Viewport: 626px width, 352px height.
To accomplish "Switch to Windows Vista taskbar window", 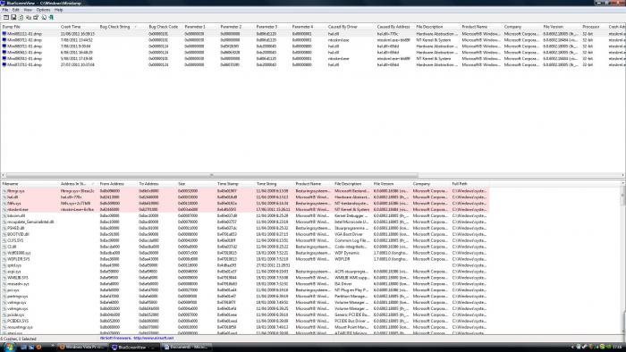I will (x=82, y=348).
